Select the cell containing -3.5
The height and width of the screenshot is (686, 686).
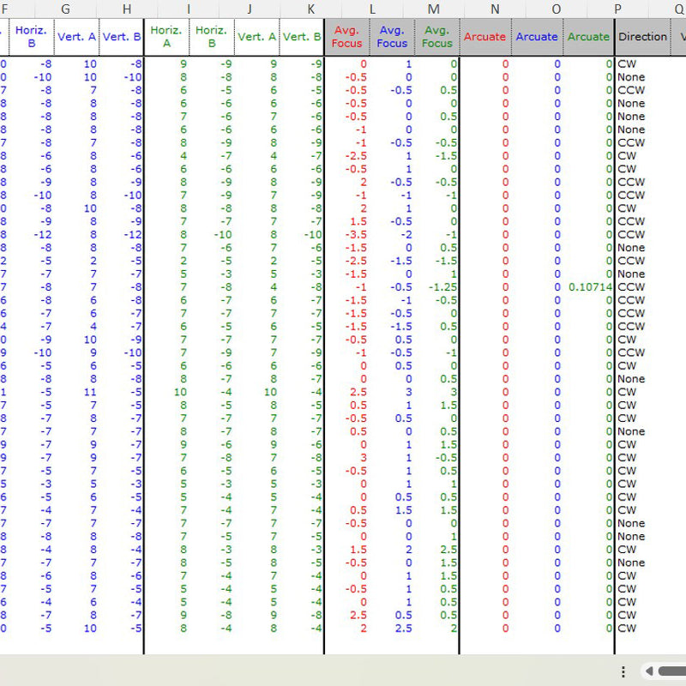tap(348, 235)
